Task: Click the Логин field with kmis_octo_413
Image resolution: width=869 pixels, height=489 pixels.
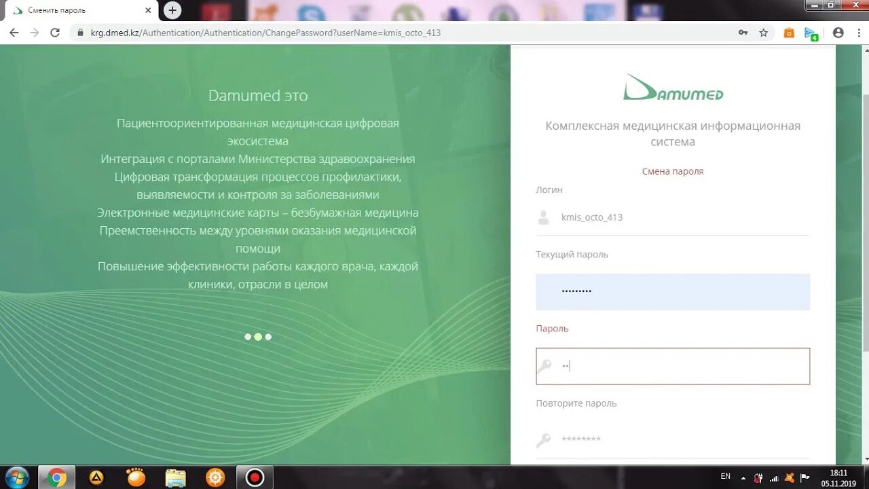Action: [673, 217]
